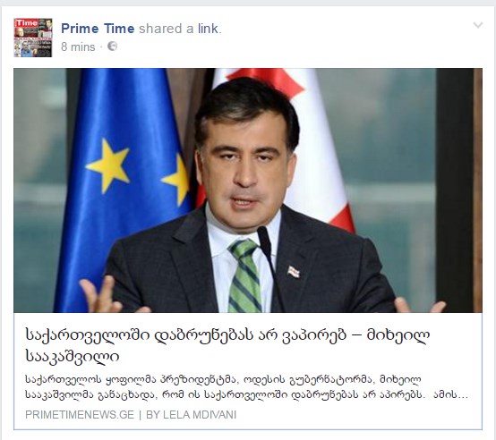Viewport: 496px width, 440px height.
Task: Click the 'BY LELA MDIVANI' author byline
Action: coord(191,415)
